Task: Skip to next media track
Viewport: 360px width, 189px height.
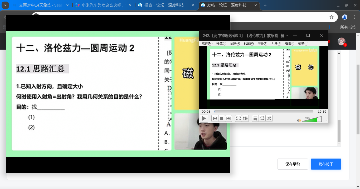Action: click(228, 118)
